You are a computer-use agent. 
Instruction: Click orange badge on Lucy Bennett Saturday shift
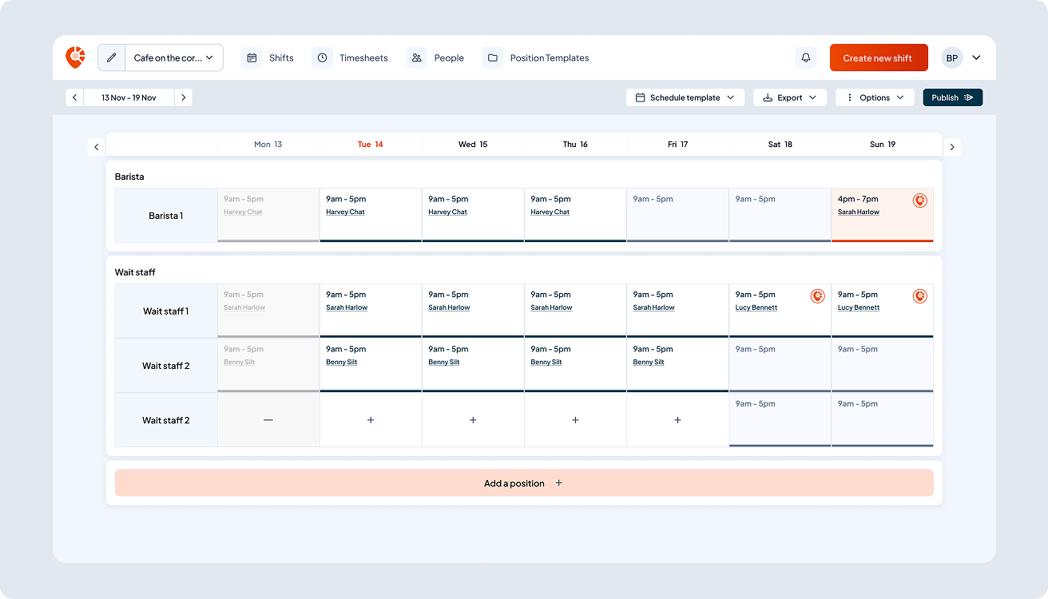[817, 296]
